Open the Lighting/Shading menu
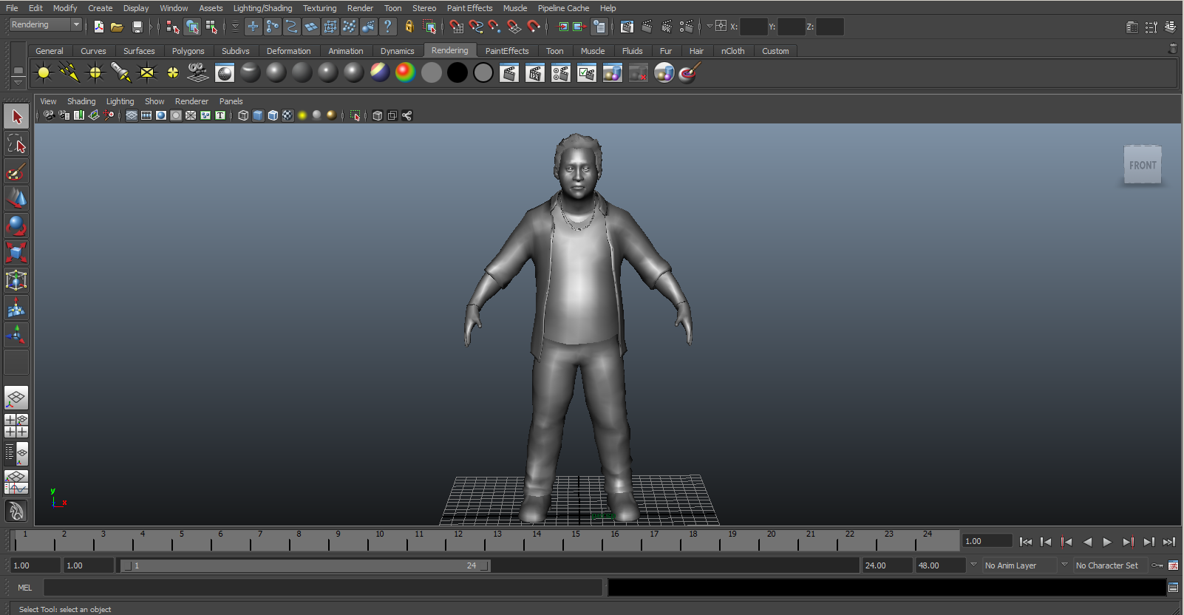The image size is (1184, 615). point(262,8)
